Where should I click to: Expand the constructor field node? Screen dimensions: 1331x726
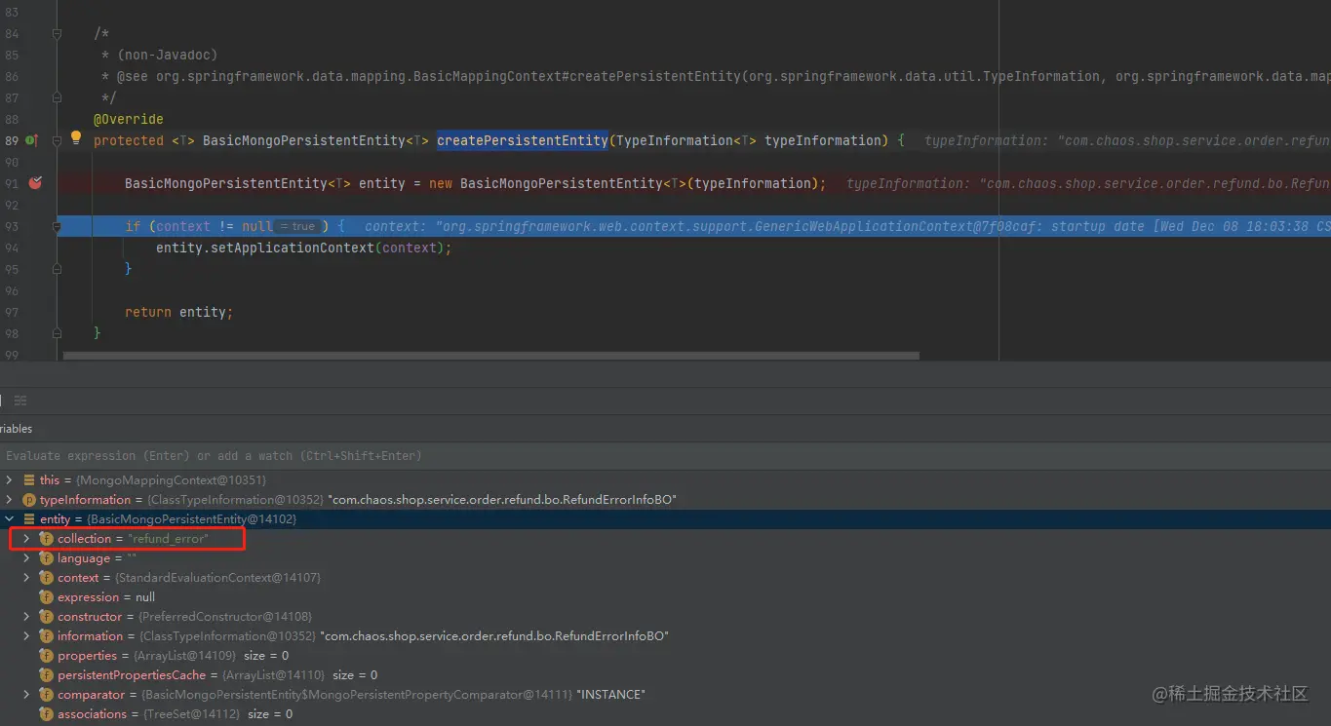pos(26,617)
